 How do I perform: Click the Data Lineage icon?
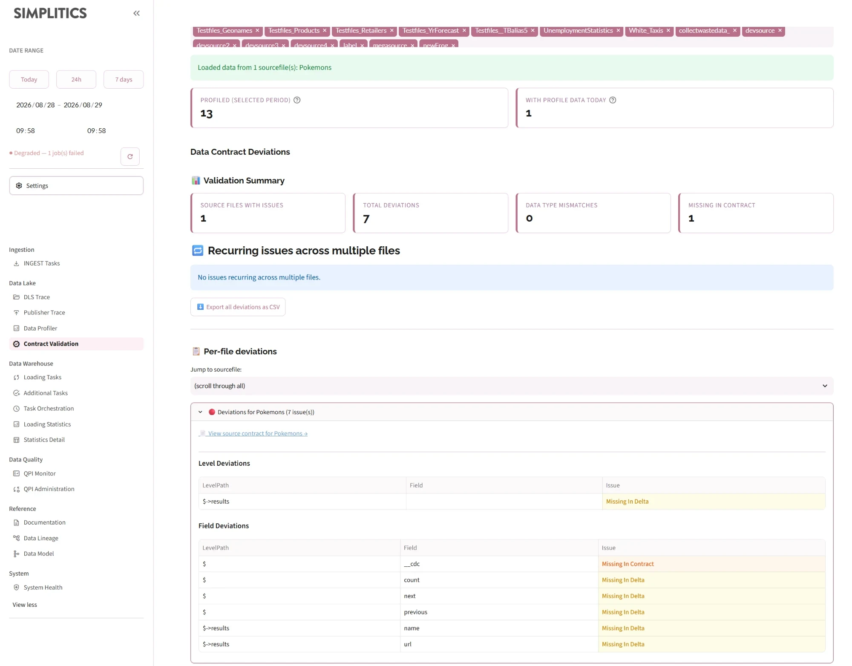pyautogui.click(x=17, y=538)
